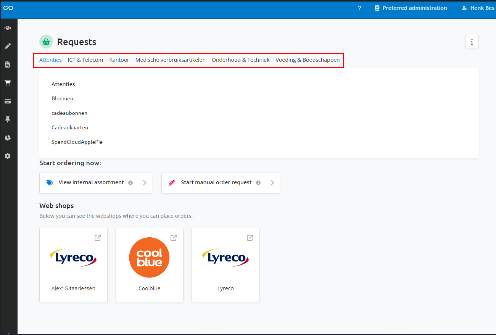
Task: Select the Cadeaukaarten subcategory
Action: pyautogui.click(x=70, y=127)
